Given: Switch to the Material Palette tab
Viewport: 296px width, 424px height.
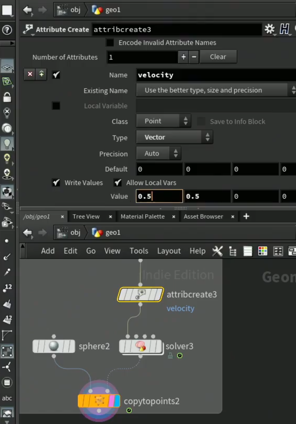Looking at the screenshot, I should 143,216.
